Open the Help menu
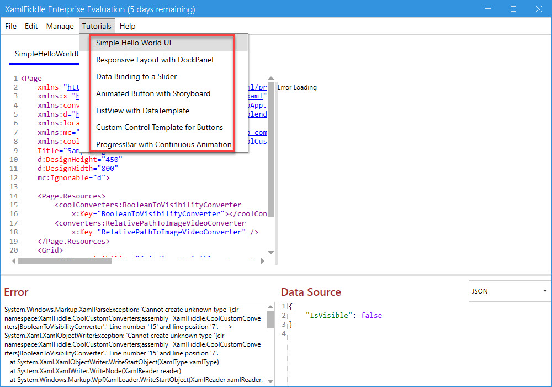Screen dimensions: 552x387 128,26
